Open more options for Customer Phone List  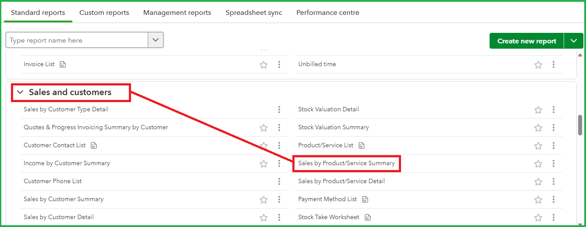tap(279, 181)
